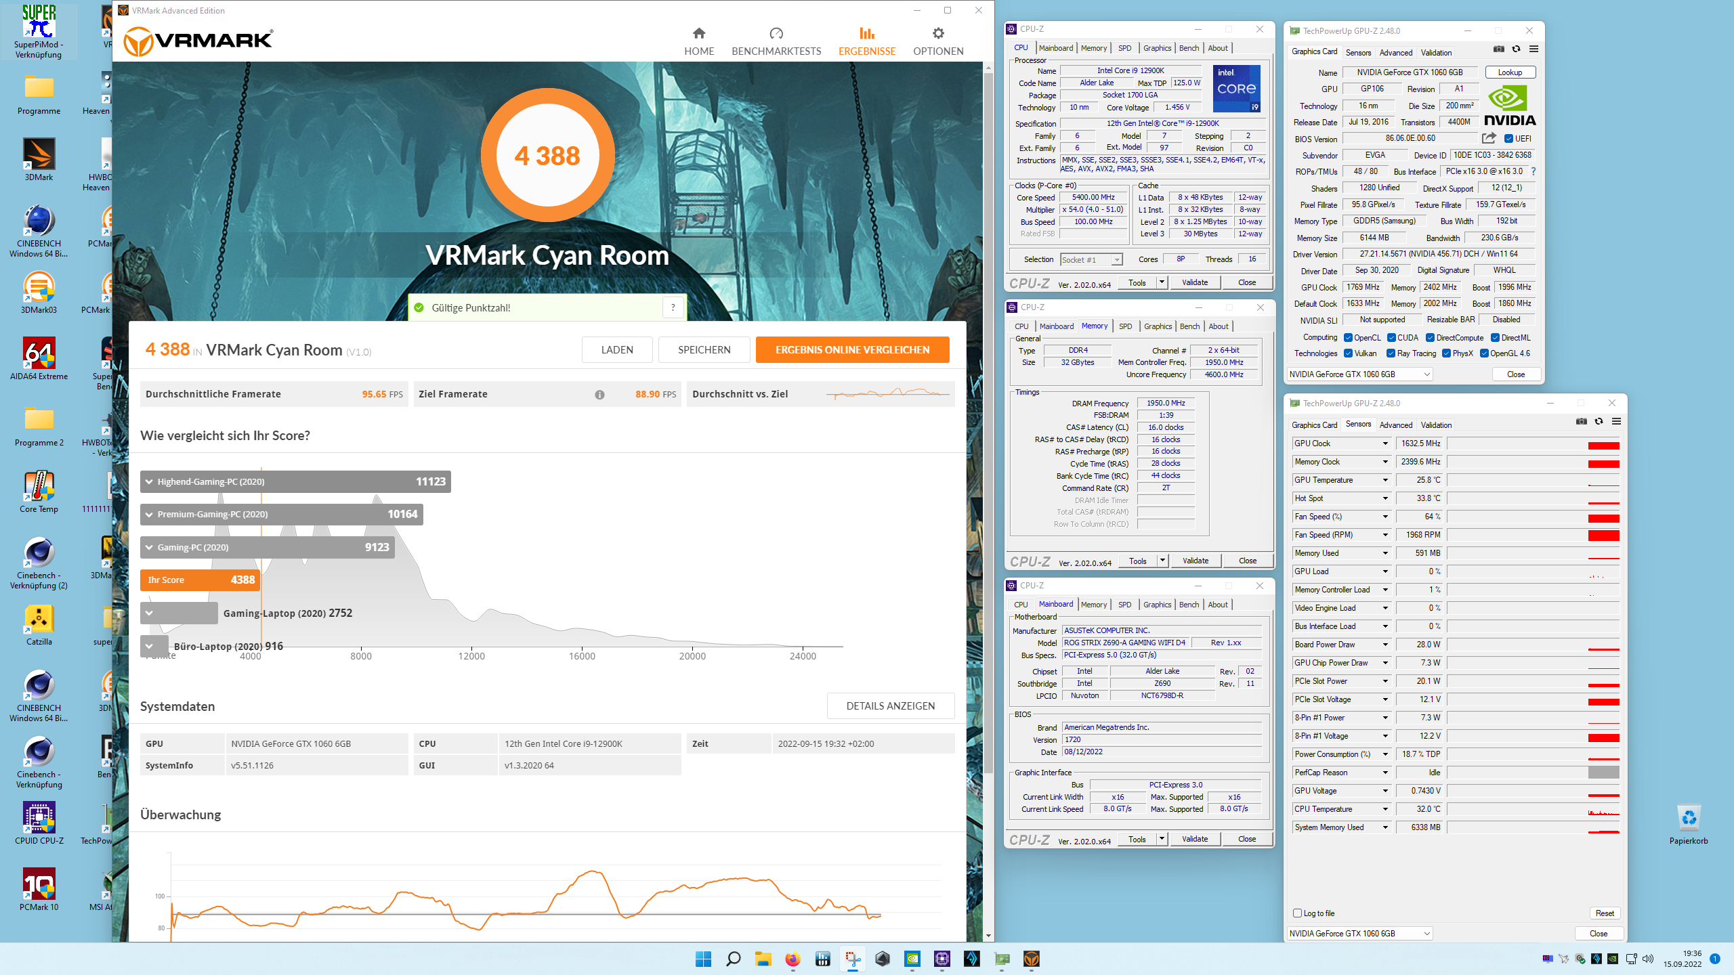This screenshot has height=975, width=1734.
Task: Click refresh icon in upper GPU-Z window
Action: pyautogui.click(x=1517, y=49)
